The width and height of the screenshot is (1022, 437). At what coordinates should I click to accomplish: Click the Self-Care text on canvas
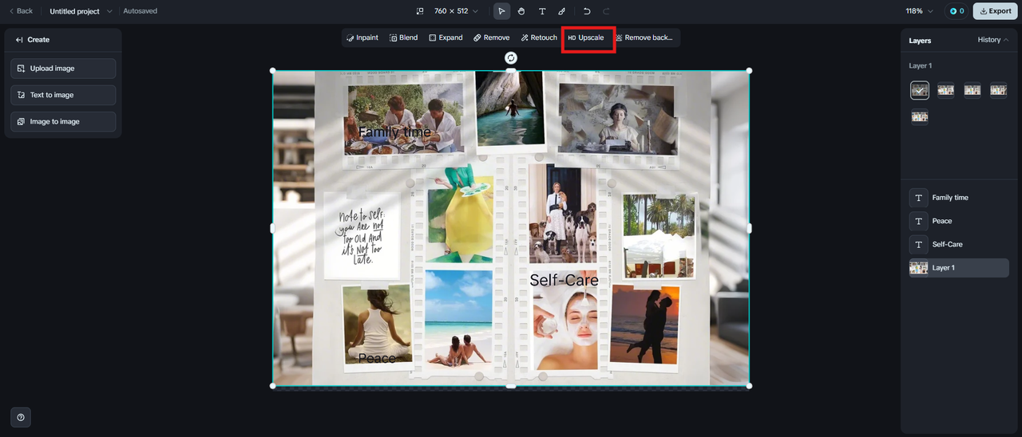[564, 280]
